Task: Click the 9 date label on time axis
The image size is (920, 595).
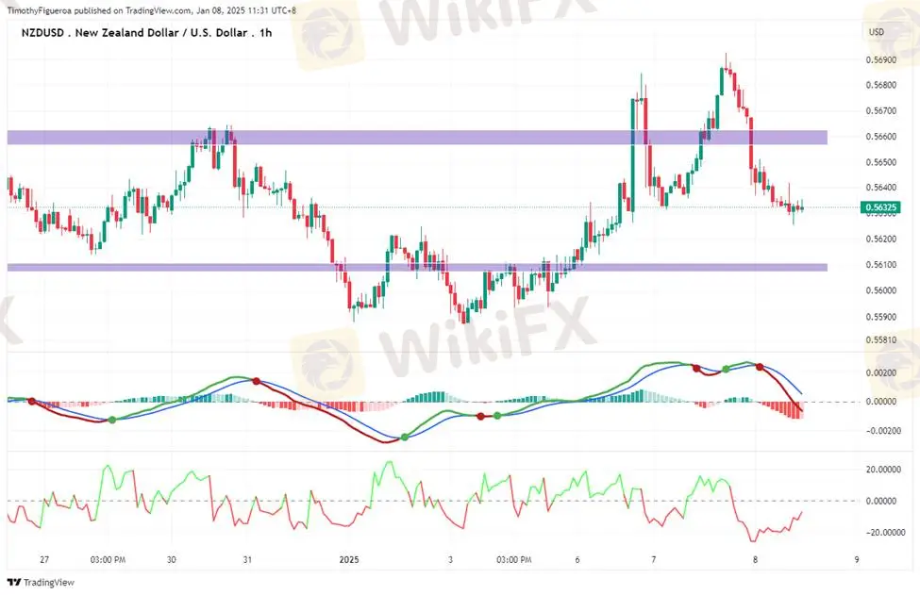Action: click(857, 560)
